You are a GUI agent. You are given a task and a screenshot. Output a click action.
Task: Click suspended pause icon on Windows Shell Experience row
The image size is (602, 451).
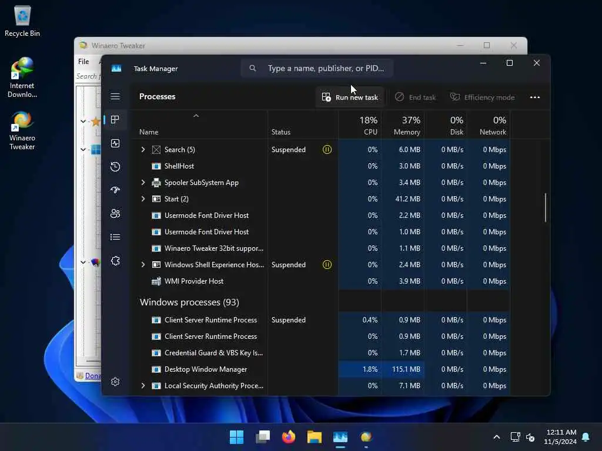pyautogui.click(x=327, y=265)
